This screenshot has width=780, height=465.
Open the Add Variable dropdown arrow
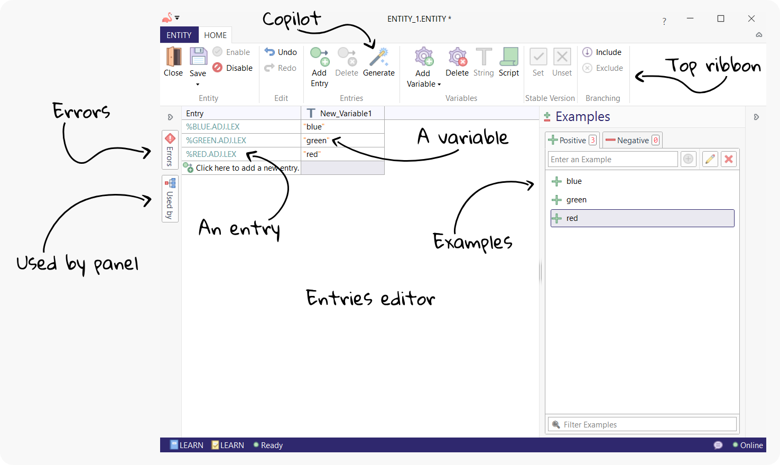pos(439,84)
